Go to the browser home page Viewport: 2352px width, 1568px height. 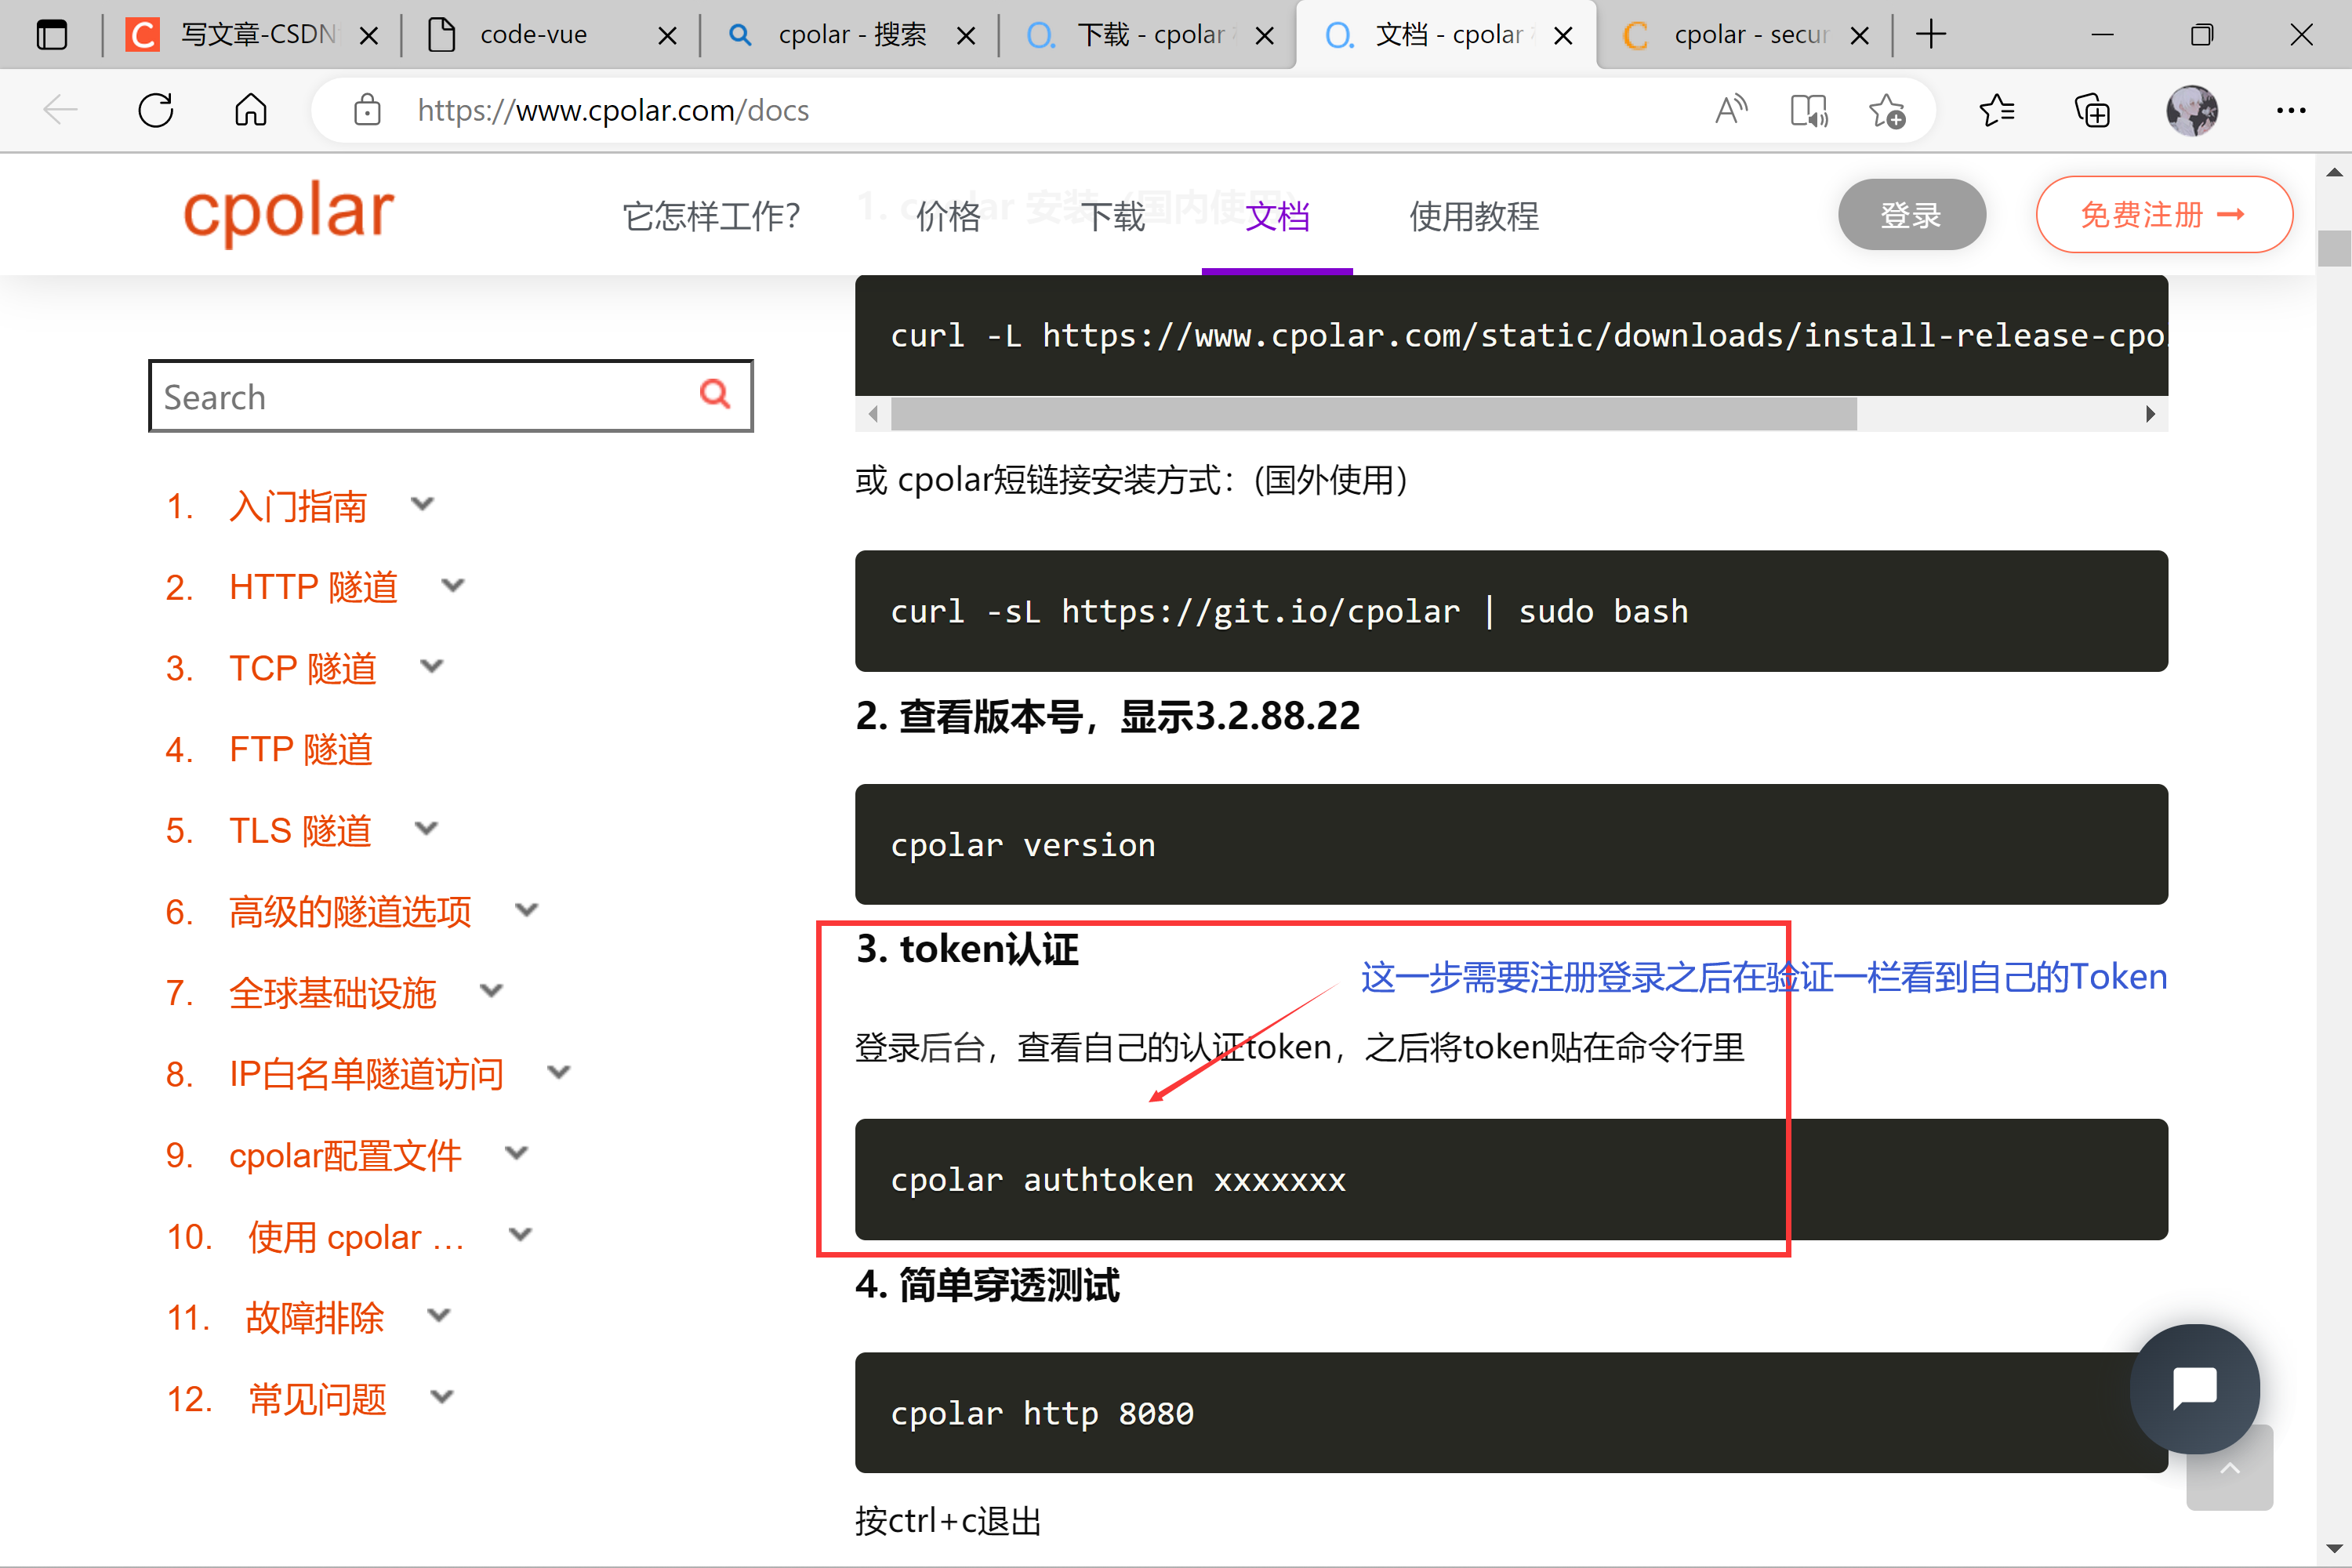250,110
